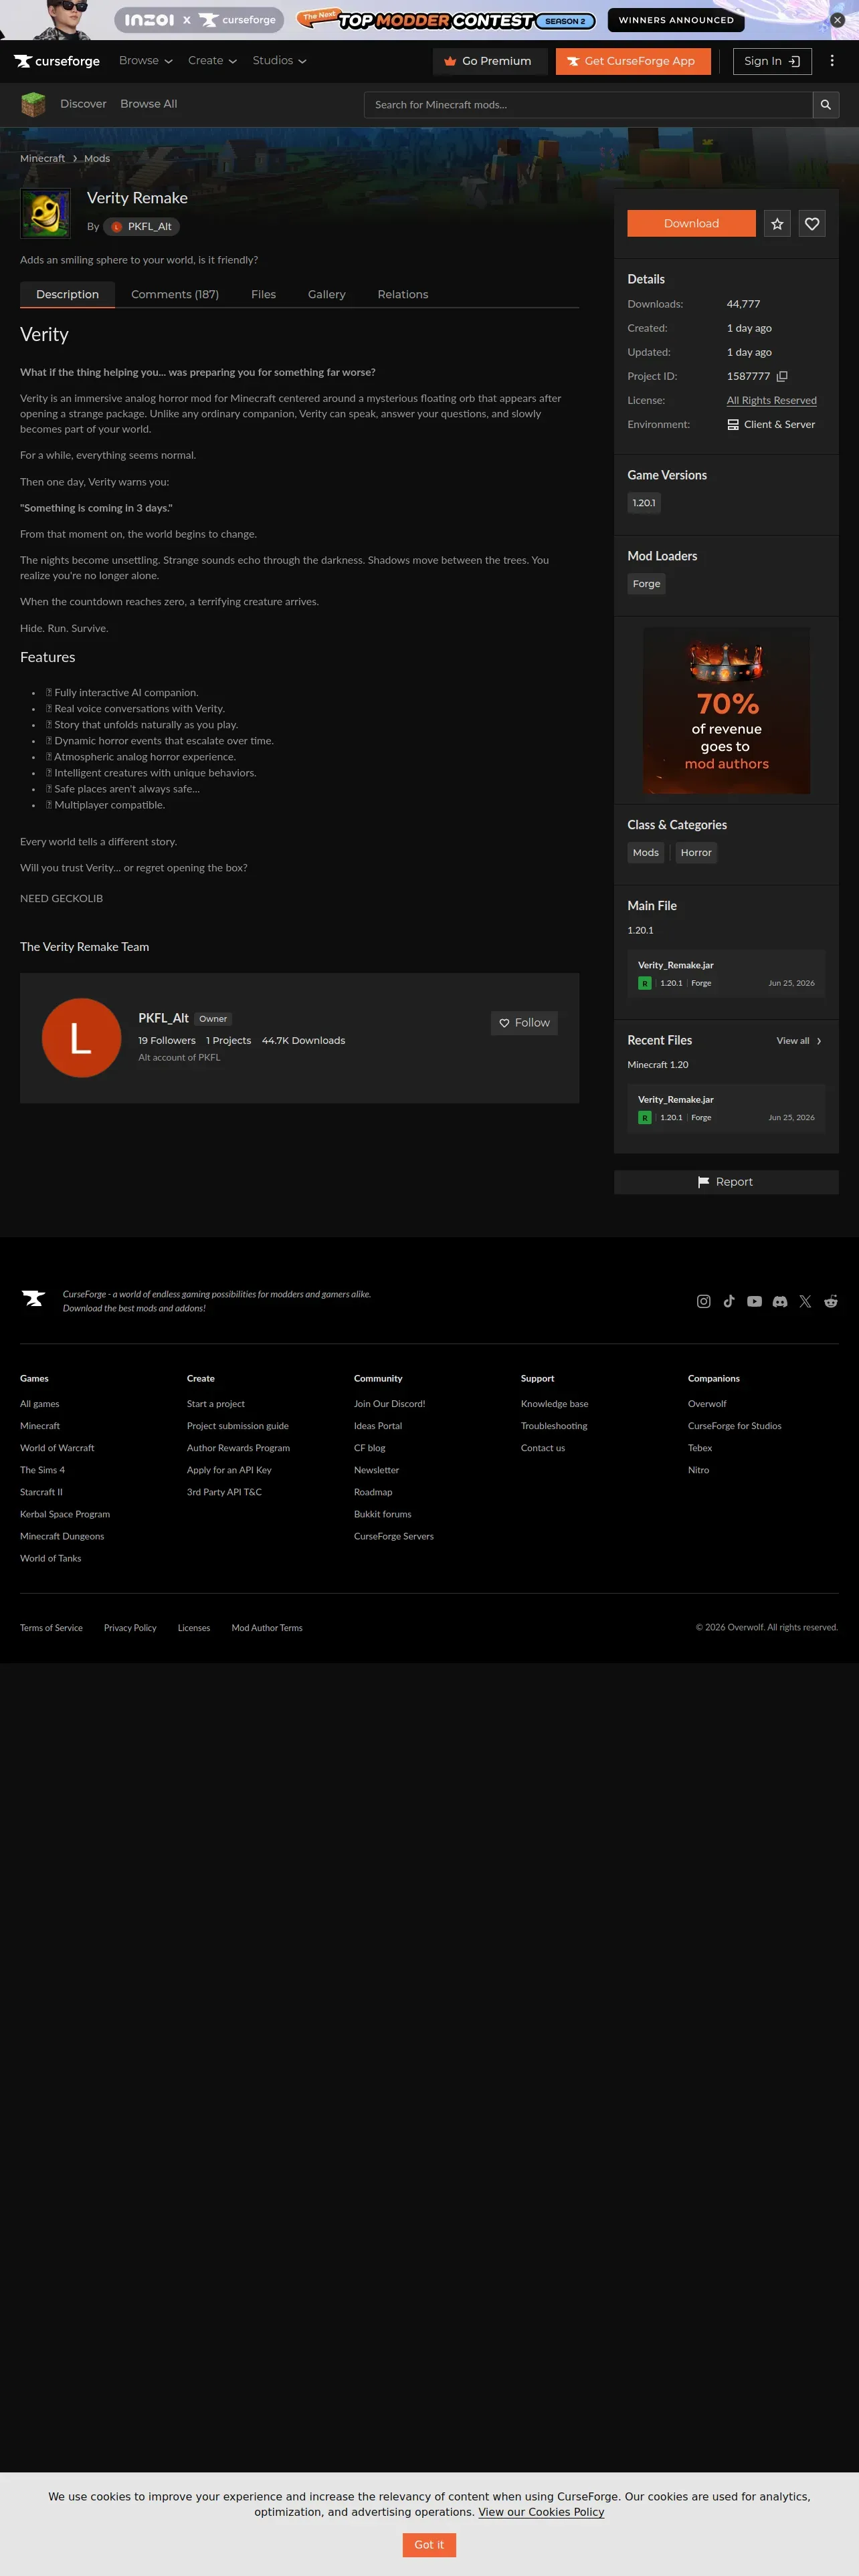Click the 70% revenue advertisement image
Screen dimensions: 859x2576
(726, 710)
